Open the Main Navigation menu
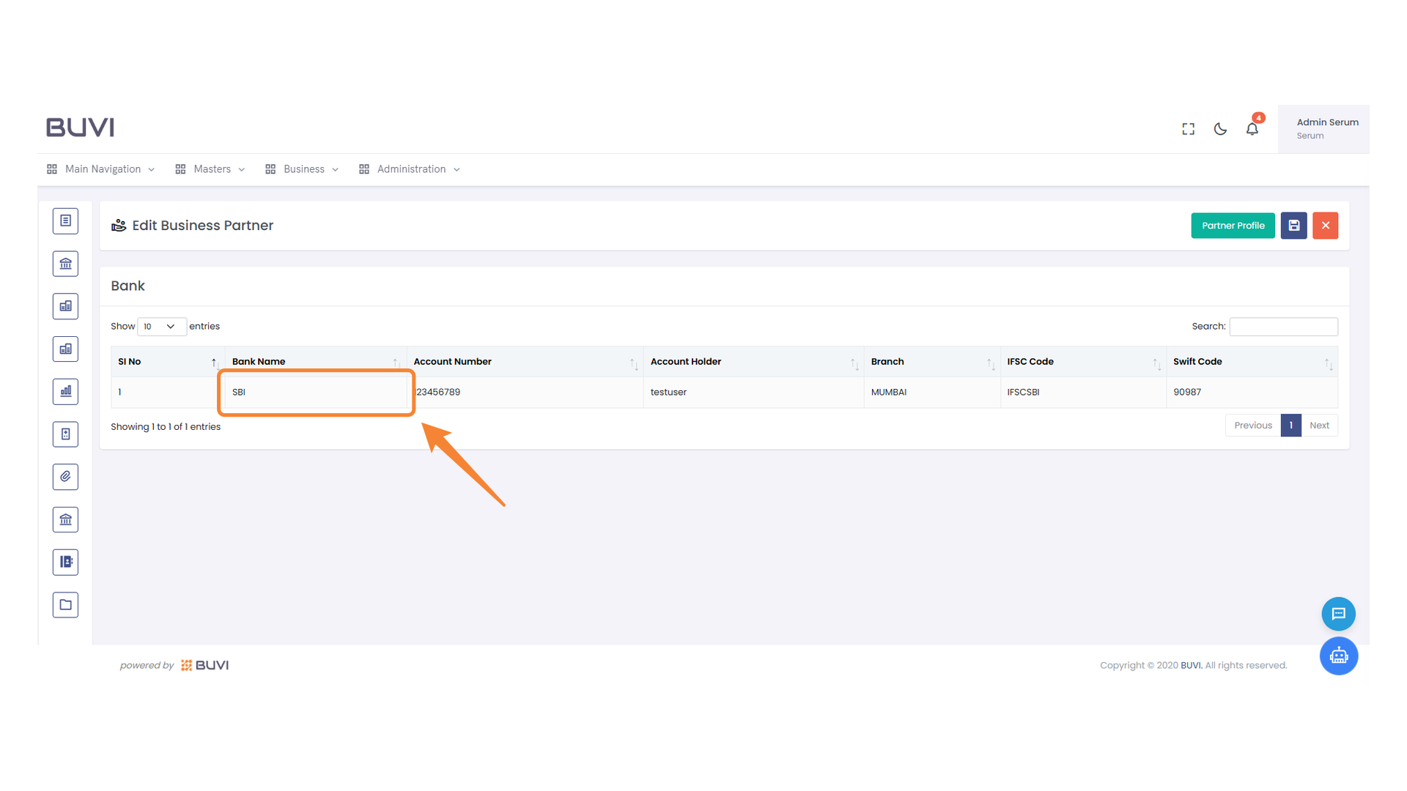Image resolution: width=1407 pixels, height=791 pixels. 101,169
